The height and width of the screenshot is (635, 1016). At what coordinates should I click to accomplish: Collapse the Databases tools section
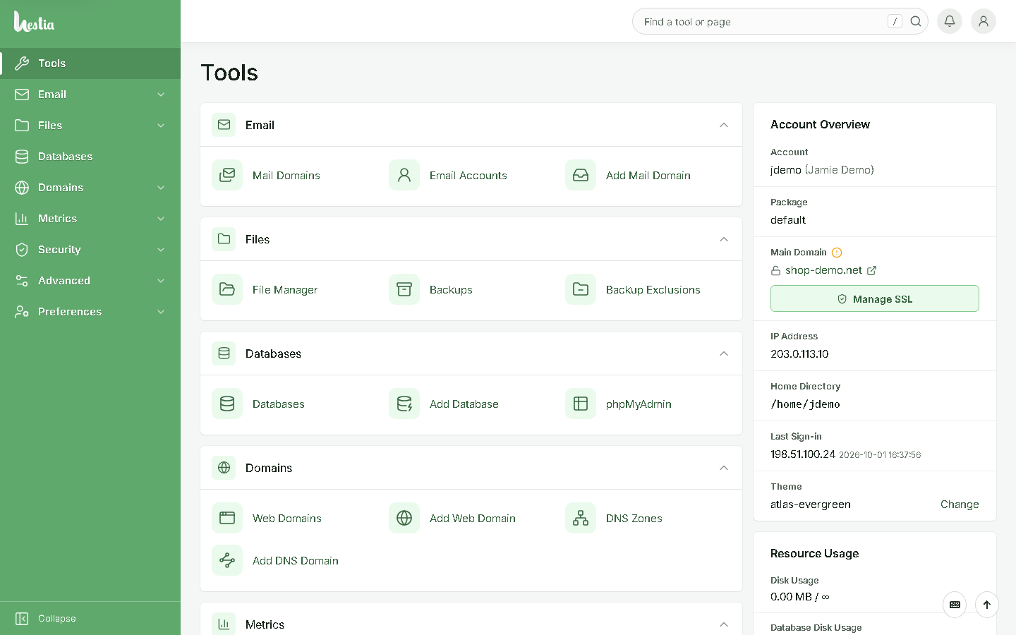(x=724, y=353)
